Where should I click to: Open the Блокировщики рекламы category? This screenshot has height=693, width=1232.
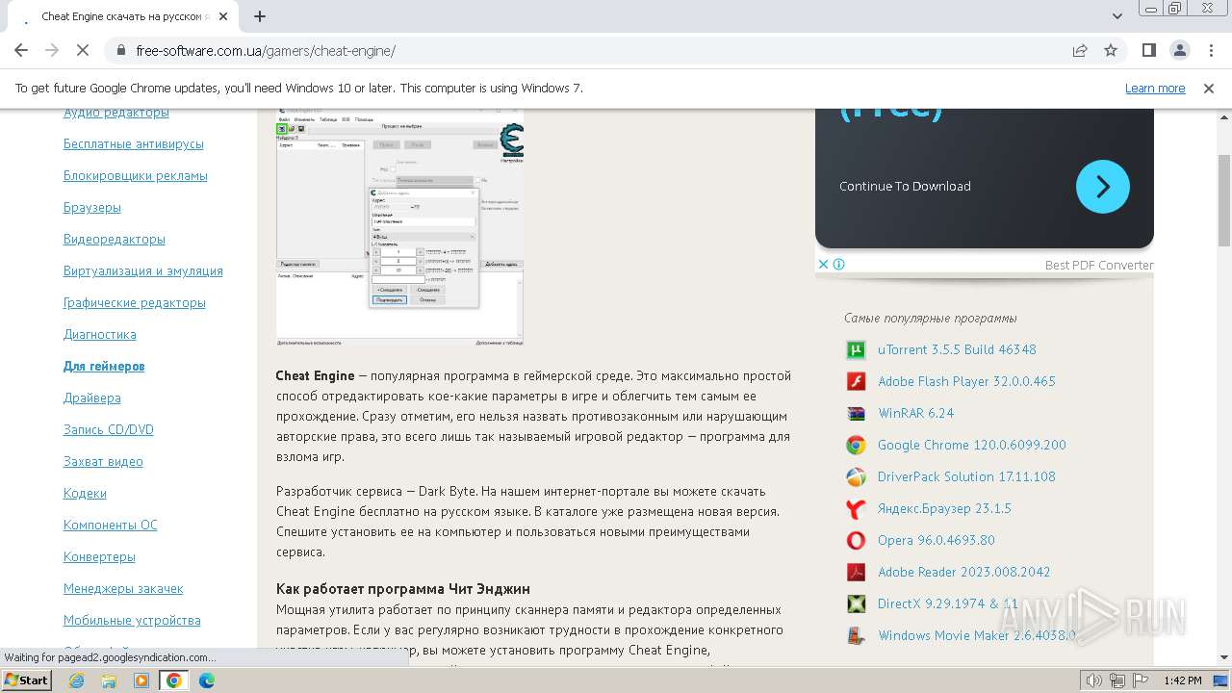pos(135,175)
